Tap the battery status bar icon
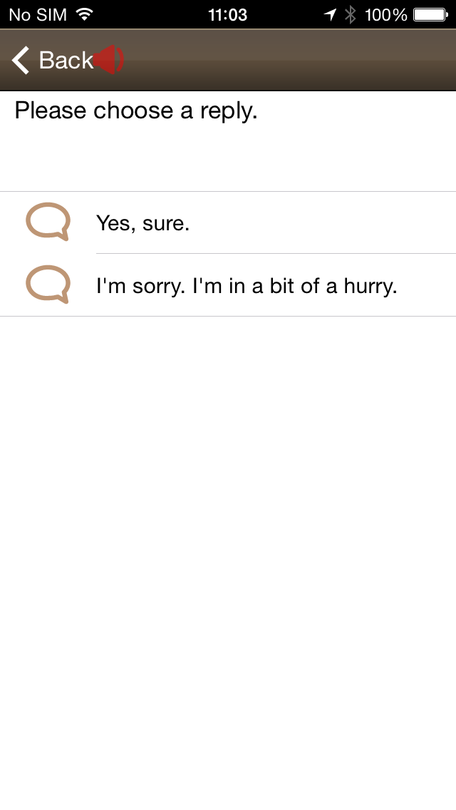The width and height of the screenshot is (456, 810). (x=430, y=14)
